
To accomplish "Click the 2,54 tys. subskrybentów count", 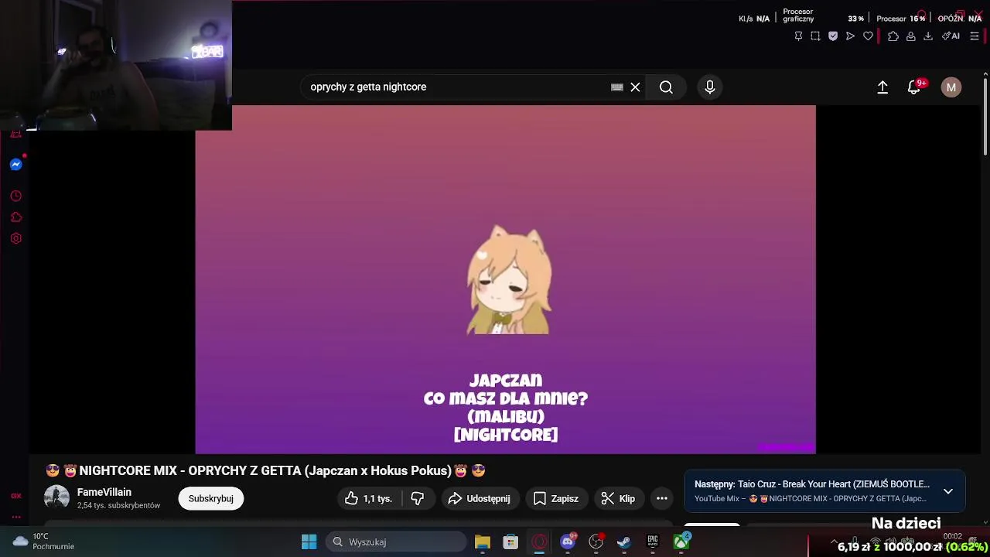I will (118, 506).
